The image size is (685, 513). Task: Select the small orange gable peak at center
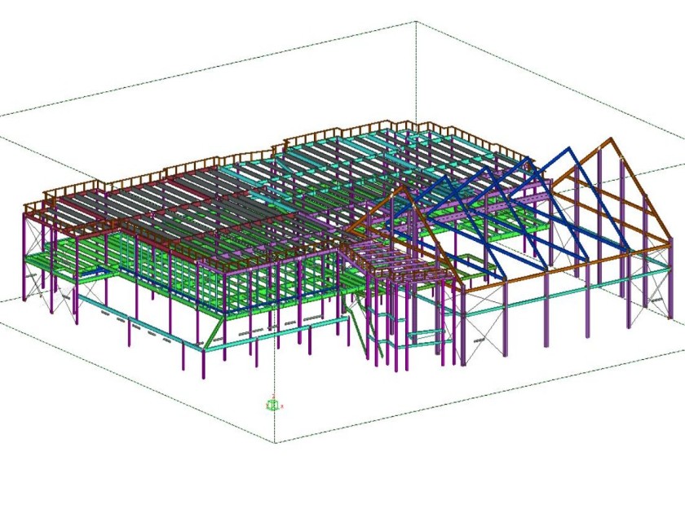(x=402, y=186)
